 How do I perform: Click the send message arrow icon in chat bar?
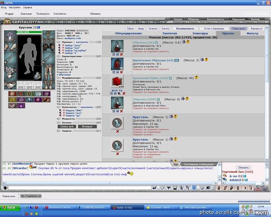click(x=154, y=188)
